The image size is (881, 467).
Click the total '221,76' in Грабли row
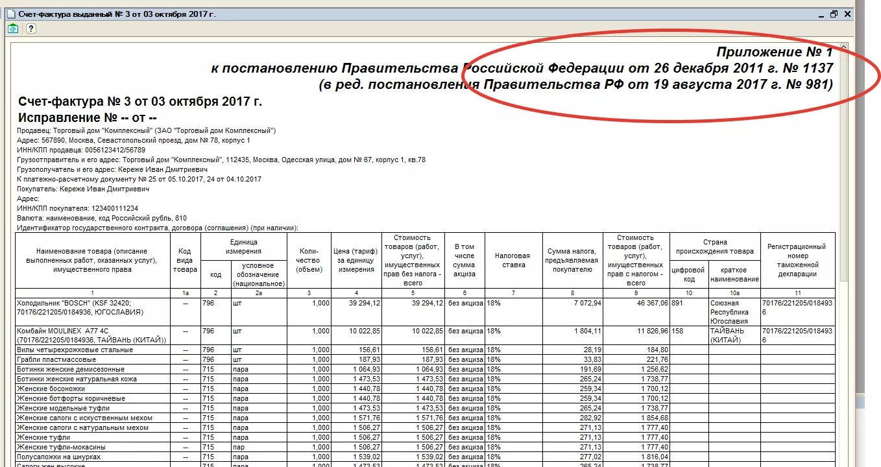tap(636, 359)
